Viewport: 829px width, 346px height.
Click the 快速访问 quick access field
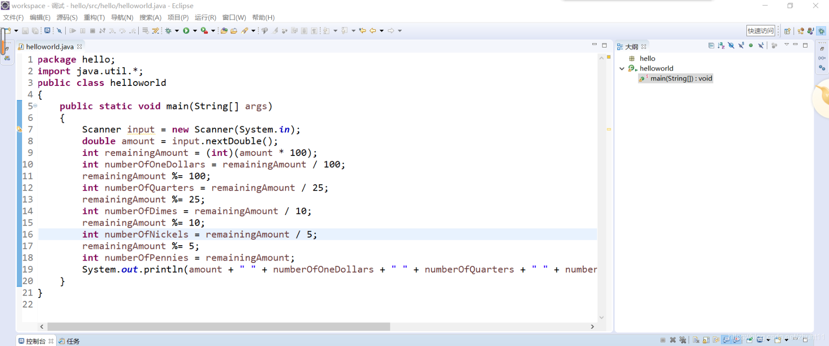tap(761, 31)
